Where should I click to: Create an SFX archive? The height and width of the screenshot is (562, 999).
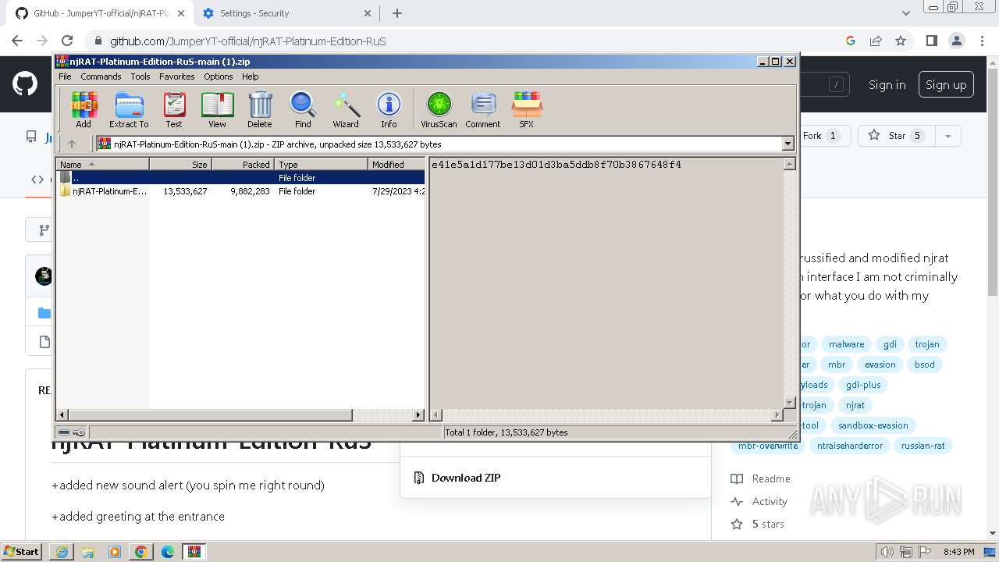(x=527, y=109)
